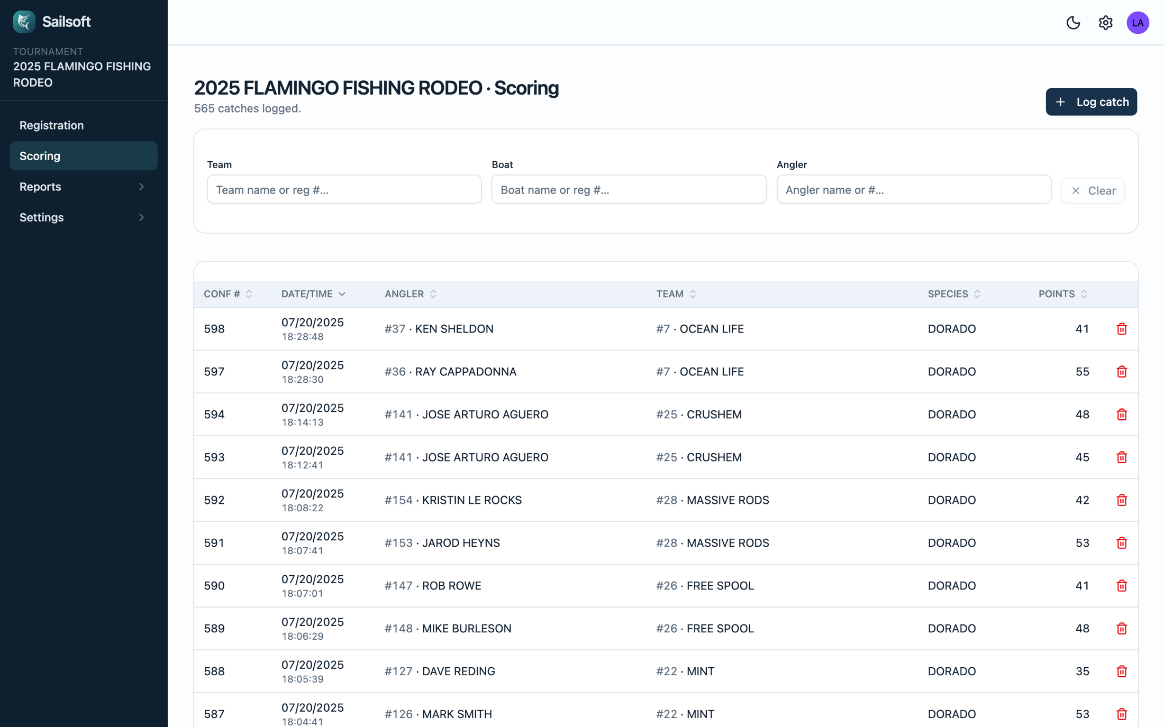This screenshot has height=727, width=1164.
Task: Delete catch 597 by Ray Cappadonna
Action: tap(1122, 372)
